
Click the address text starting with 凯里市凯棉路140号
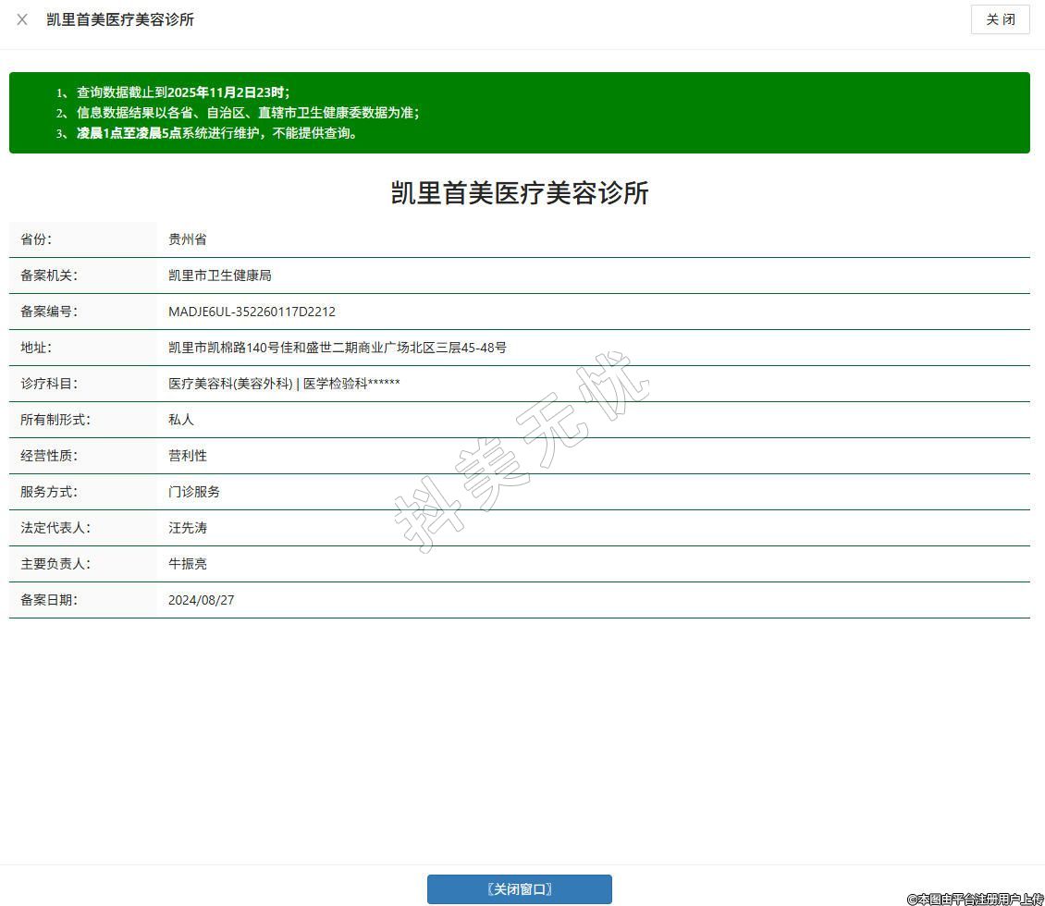(x=337, y=348)
